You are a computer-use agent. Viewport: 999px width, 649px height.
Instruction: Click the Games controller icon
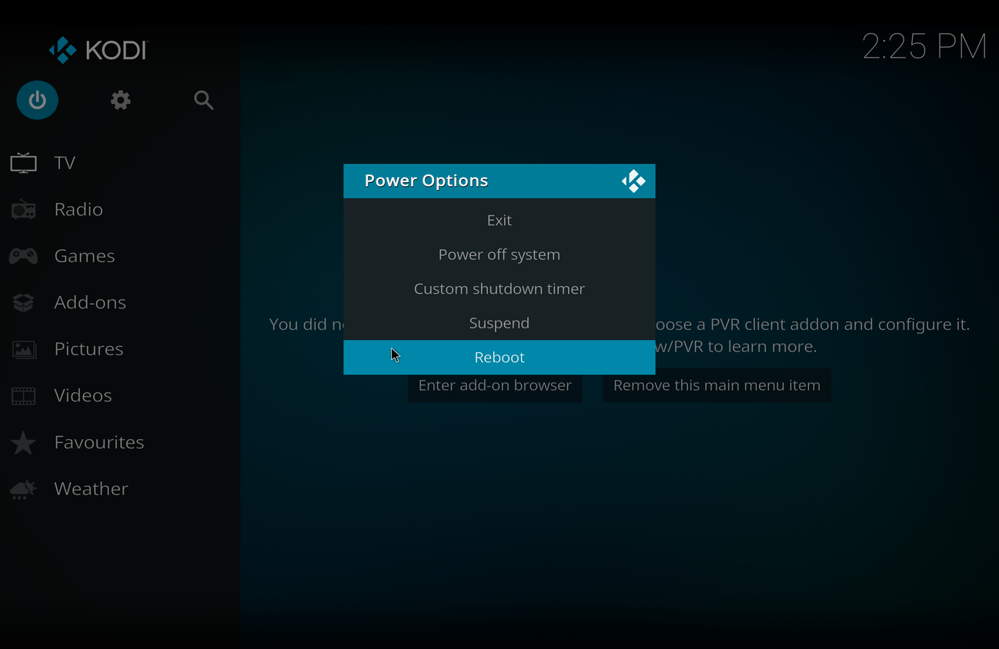pos(23,256)
